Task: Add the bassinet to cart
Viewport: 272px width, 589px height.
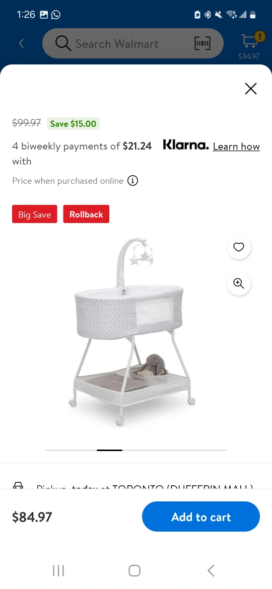Action: click(x=201, y=517)
